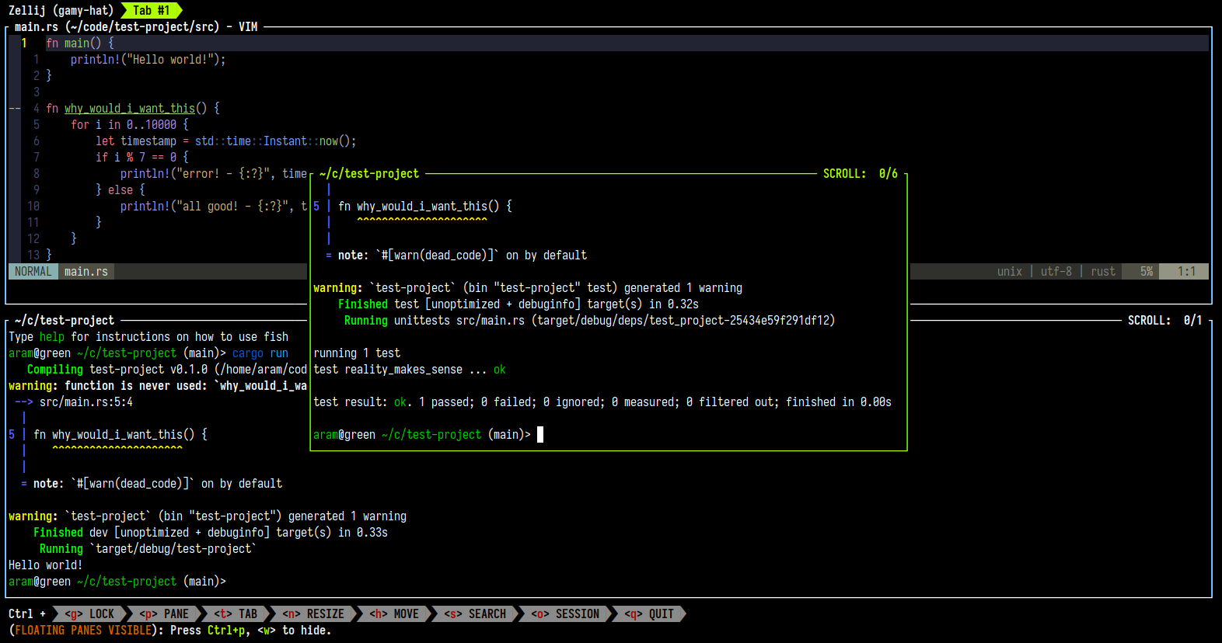The height and width of the screenshot is (643, 1222).
Task: Click the println!("Hello world!") line
Action: click(x=148, y=59)
